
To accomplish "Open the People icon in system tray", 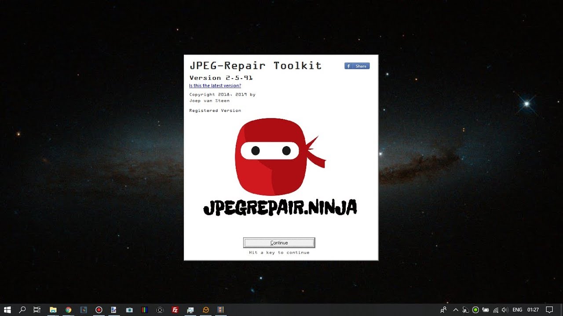I will pyautogui.click(x=443, y=310).
